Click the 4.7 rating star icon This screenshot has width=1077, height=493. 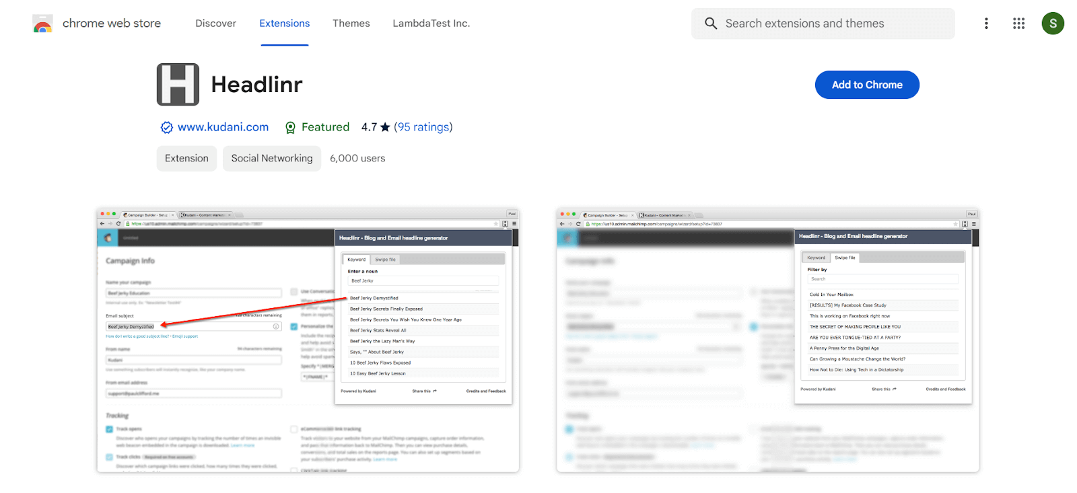(x=385, y=127)
